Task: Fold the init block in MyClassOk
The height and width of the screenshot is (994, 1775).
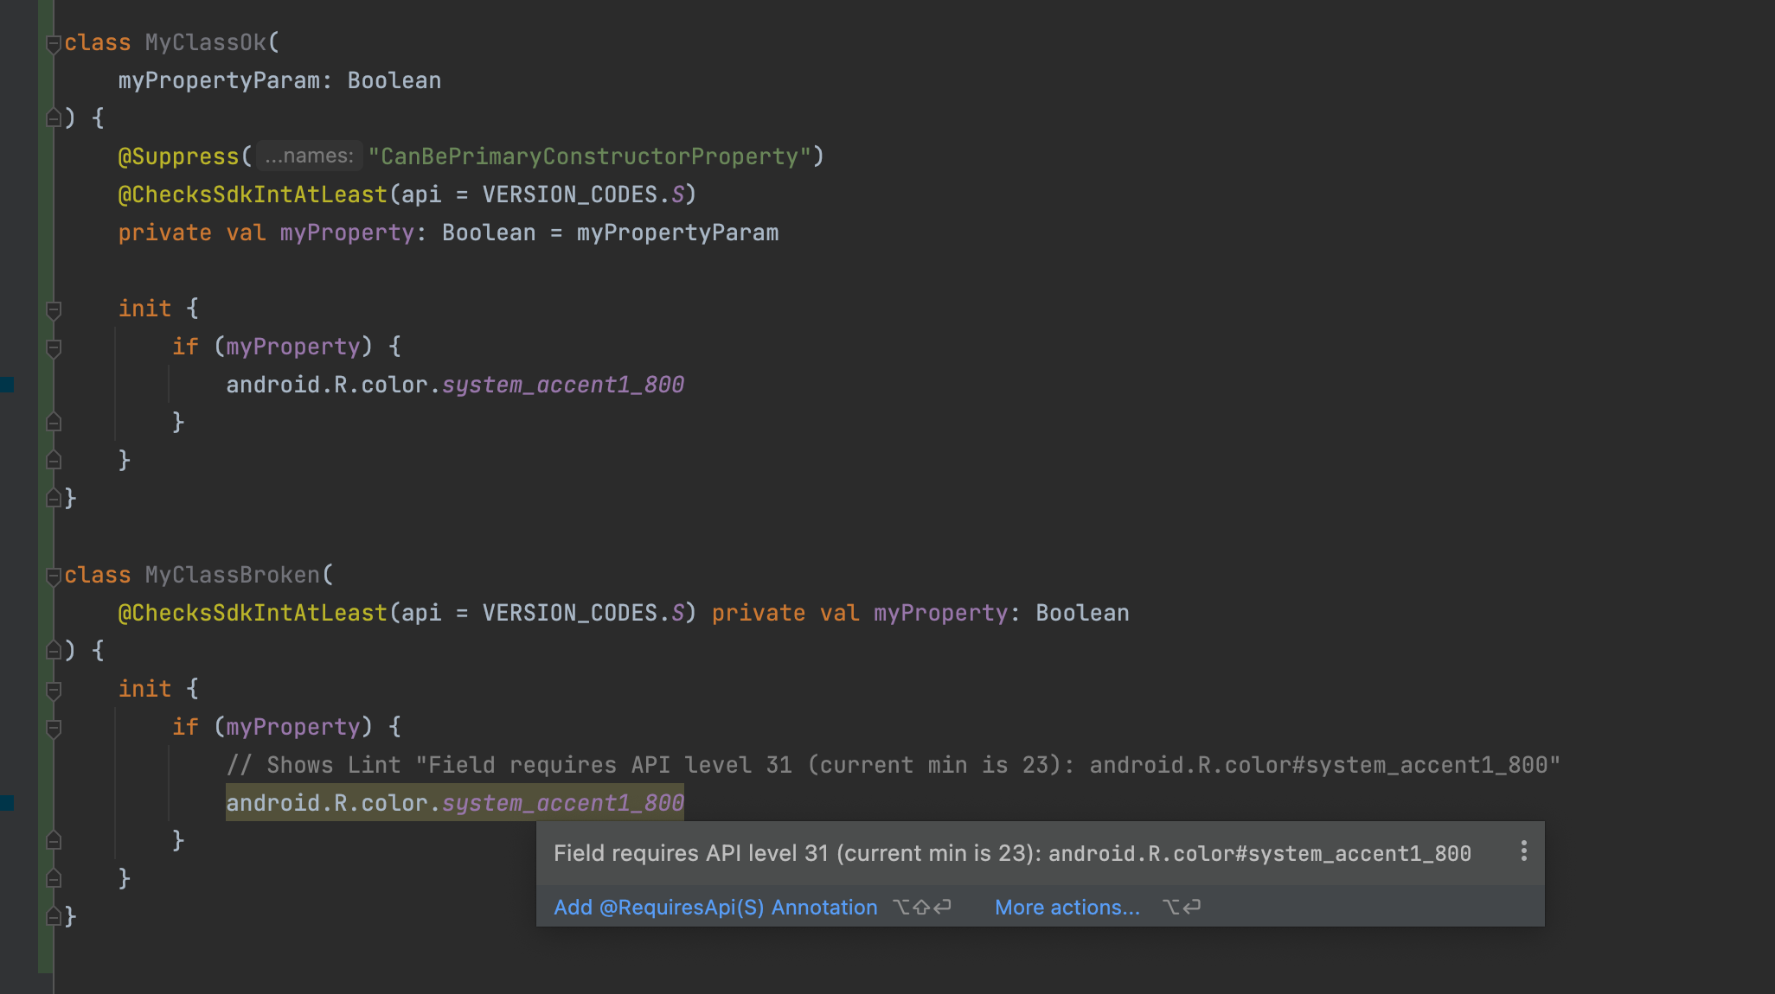Action: (x=54, y=309)
